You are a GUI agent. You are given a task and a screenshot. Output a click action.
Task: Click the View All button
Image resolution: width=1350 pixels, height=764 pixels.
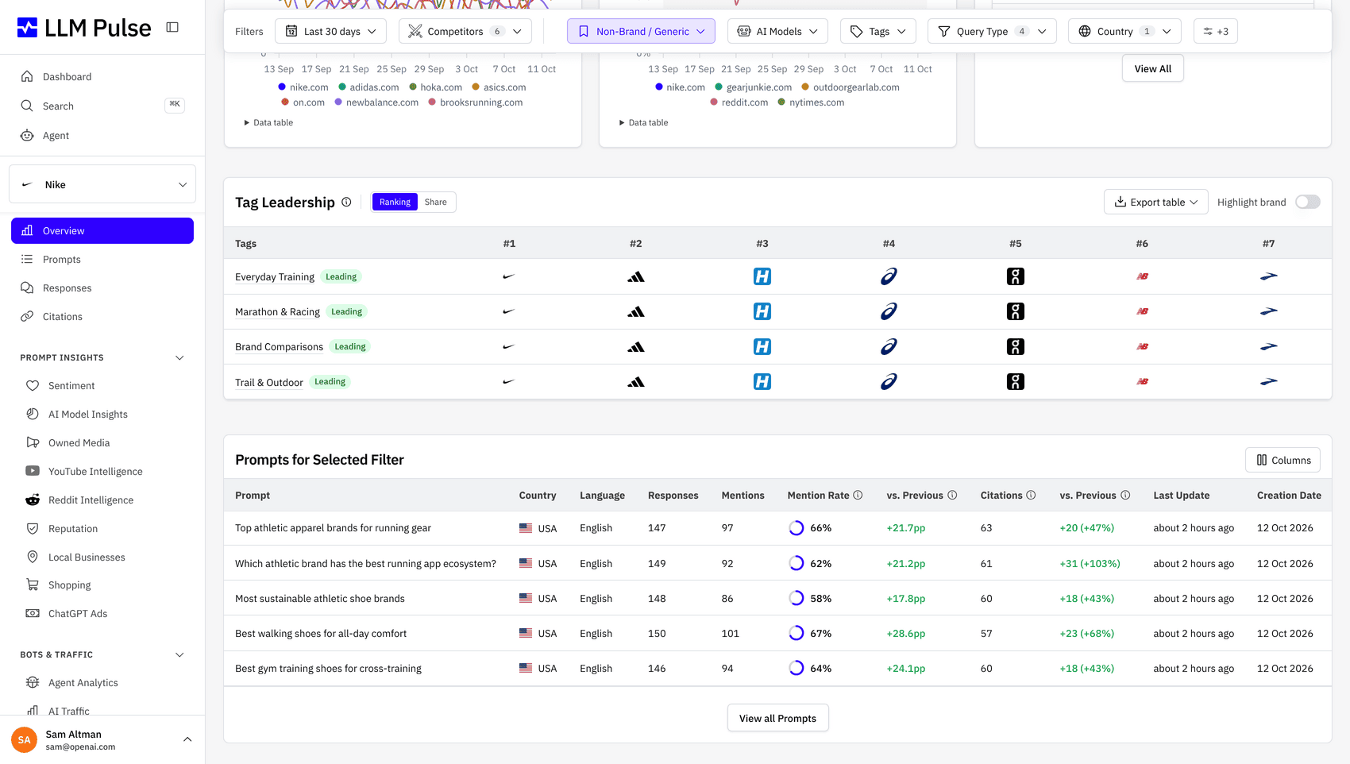pos(1152,69)
